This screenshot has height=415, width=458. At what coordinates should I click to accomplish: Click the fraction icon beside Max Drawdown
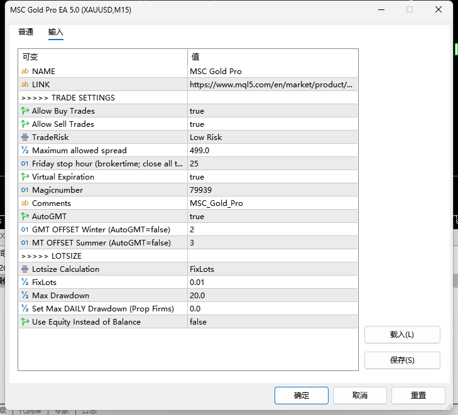pyautogui.click(x=25, y=295)
